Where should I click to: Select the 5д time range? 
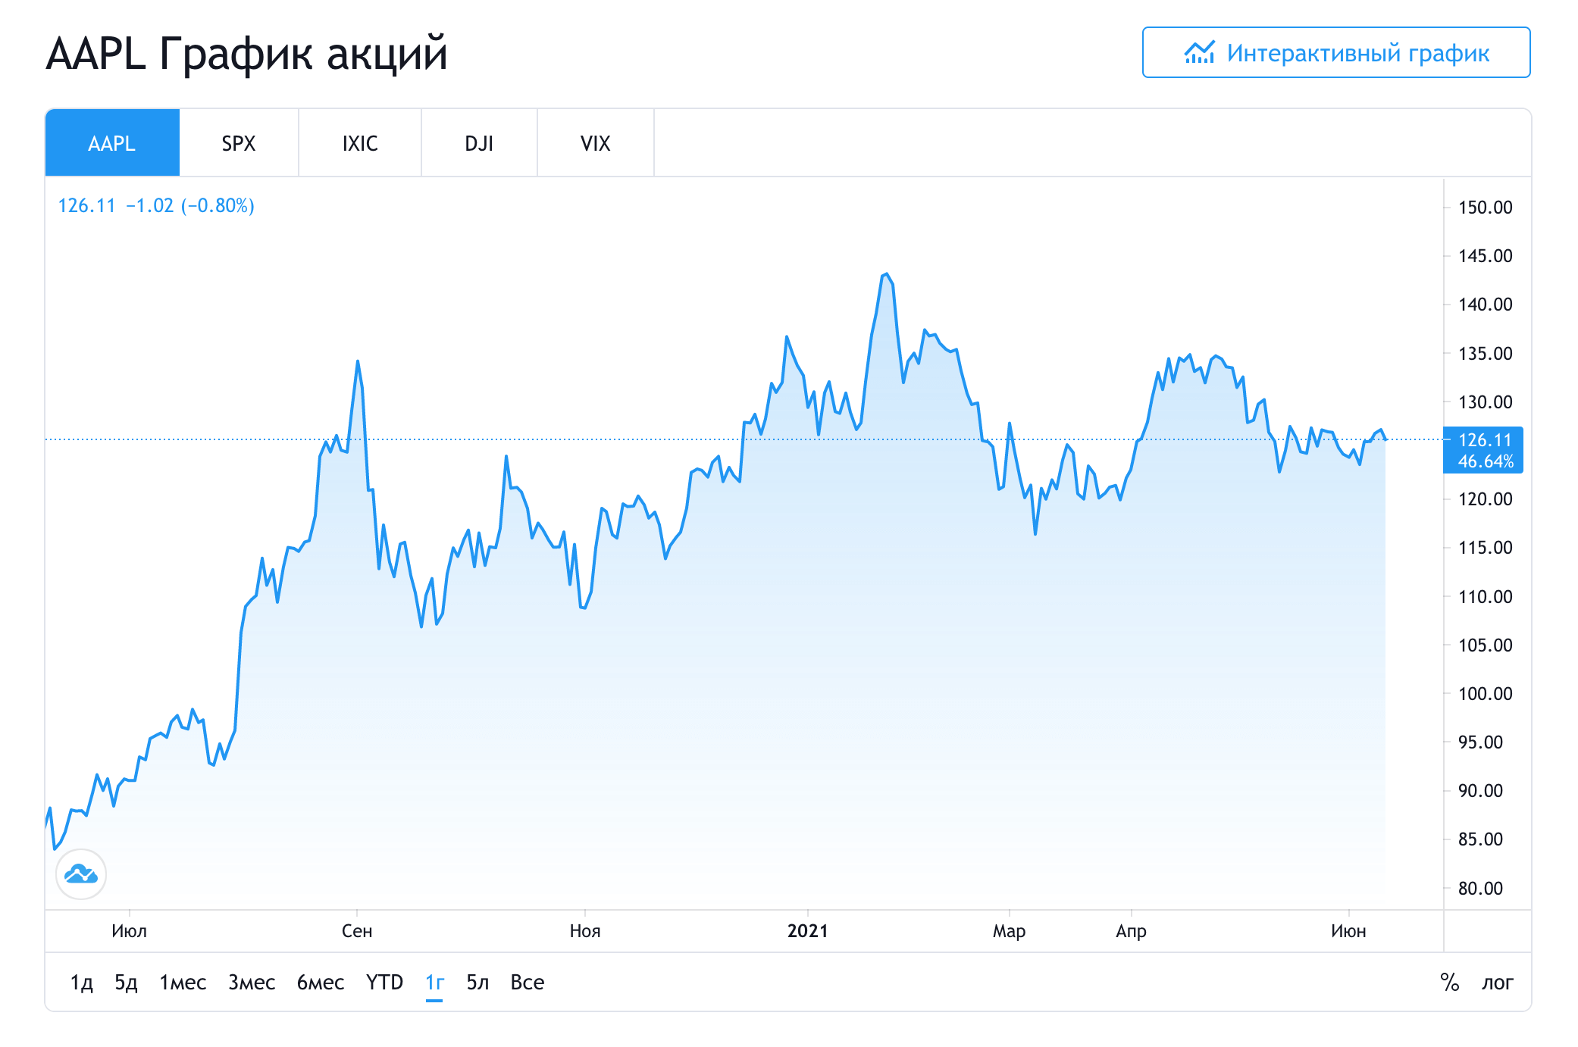click(126, 983)
